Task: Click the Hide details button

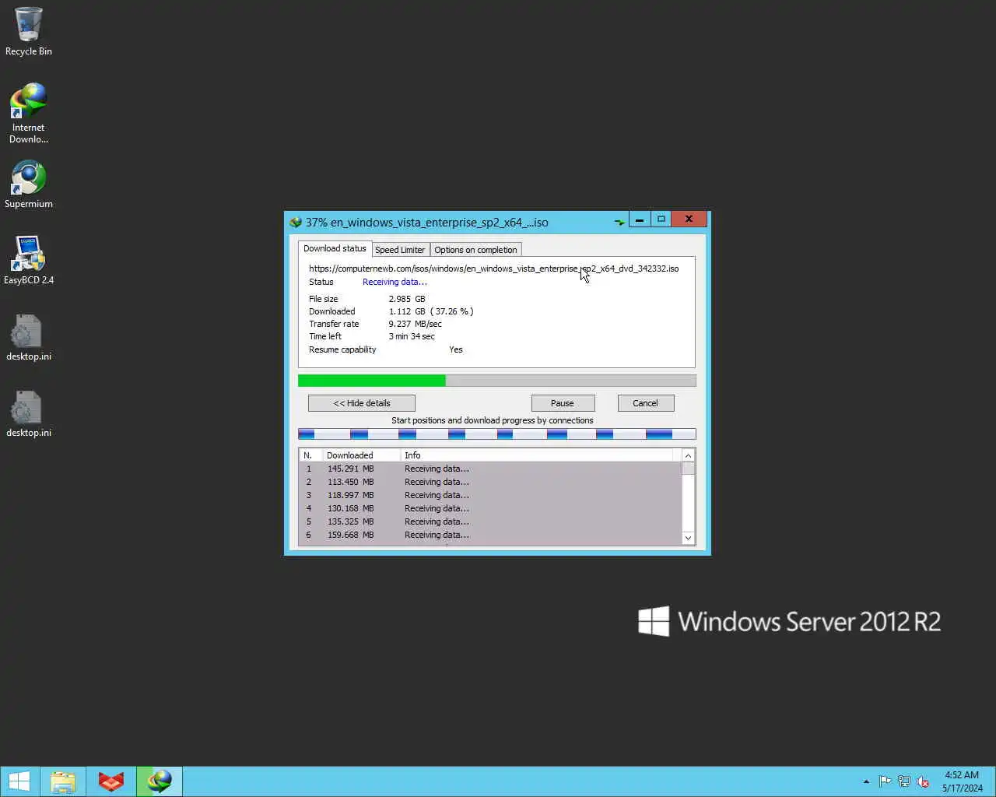Action: pyautogui.click(x=362, y=403)
